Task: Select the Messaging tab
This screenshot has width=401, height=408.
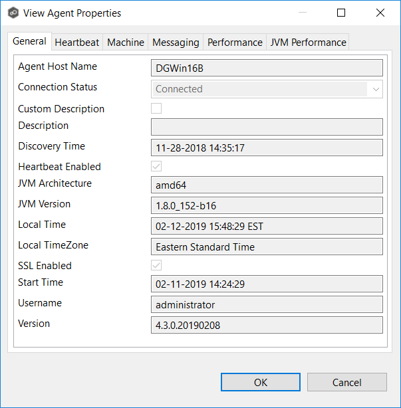Action: pyautogui.click(x=176, y=43)
